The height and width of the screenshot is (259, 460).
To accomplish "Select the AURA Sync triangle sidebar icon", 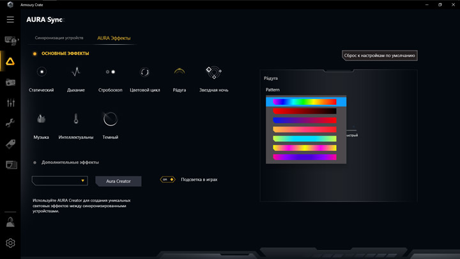I will coord(10,61).
